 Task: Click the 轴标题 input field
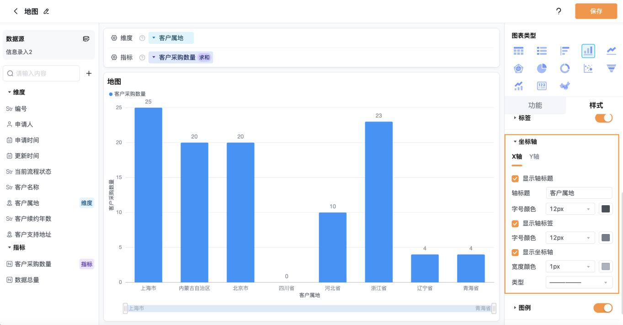(x=579, y=193)
